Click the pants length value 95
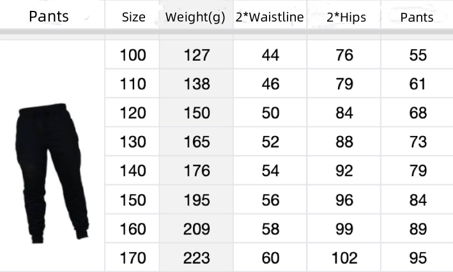Screen dimensions: 453x272 tap(418, 258)
